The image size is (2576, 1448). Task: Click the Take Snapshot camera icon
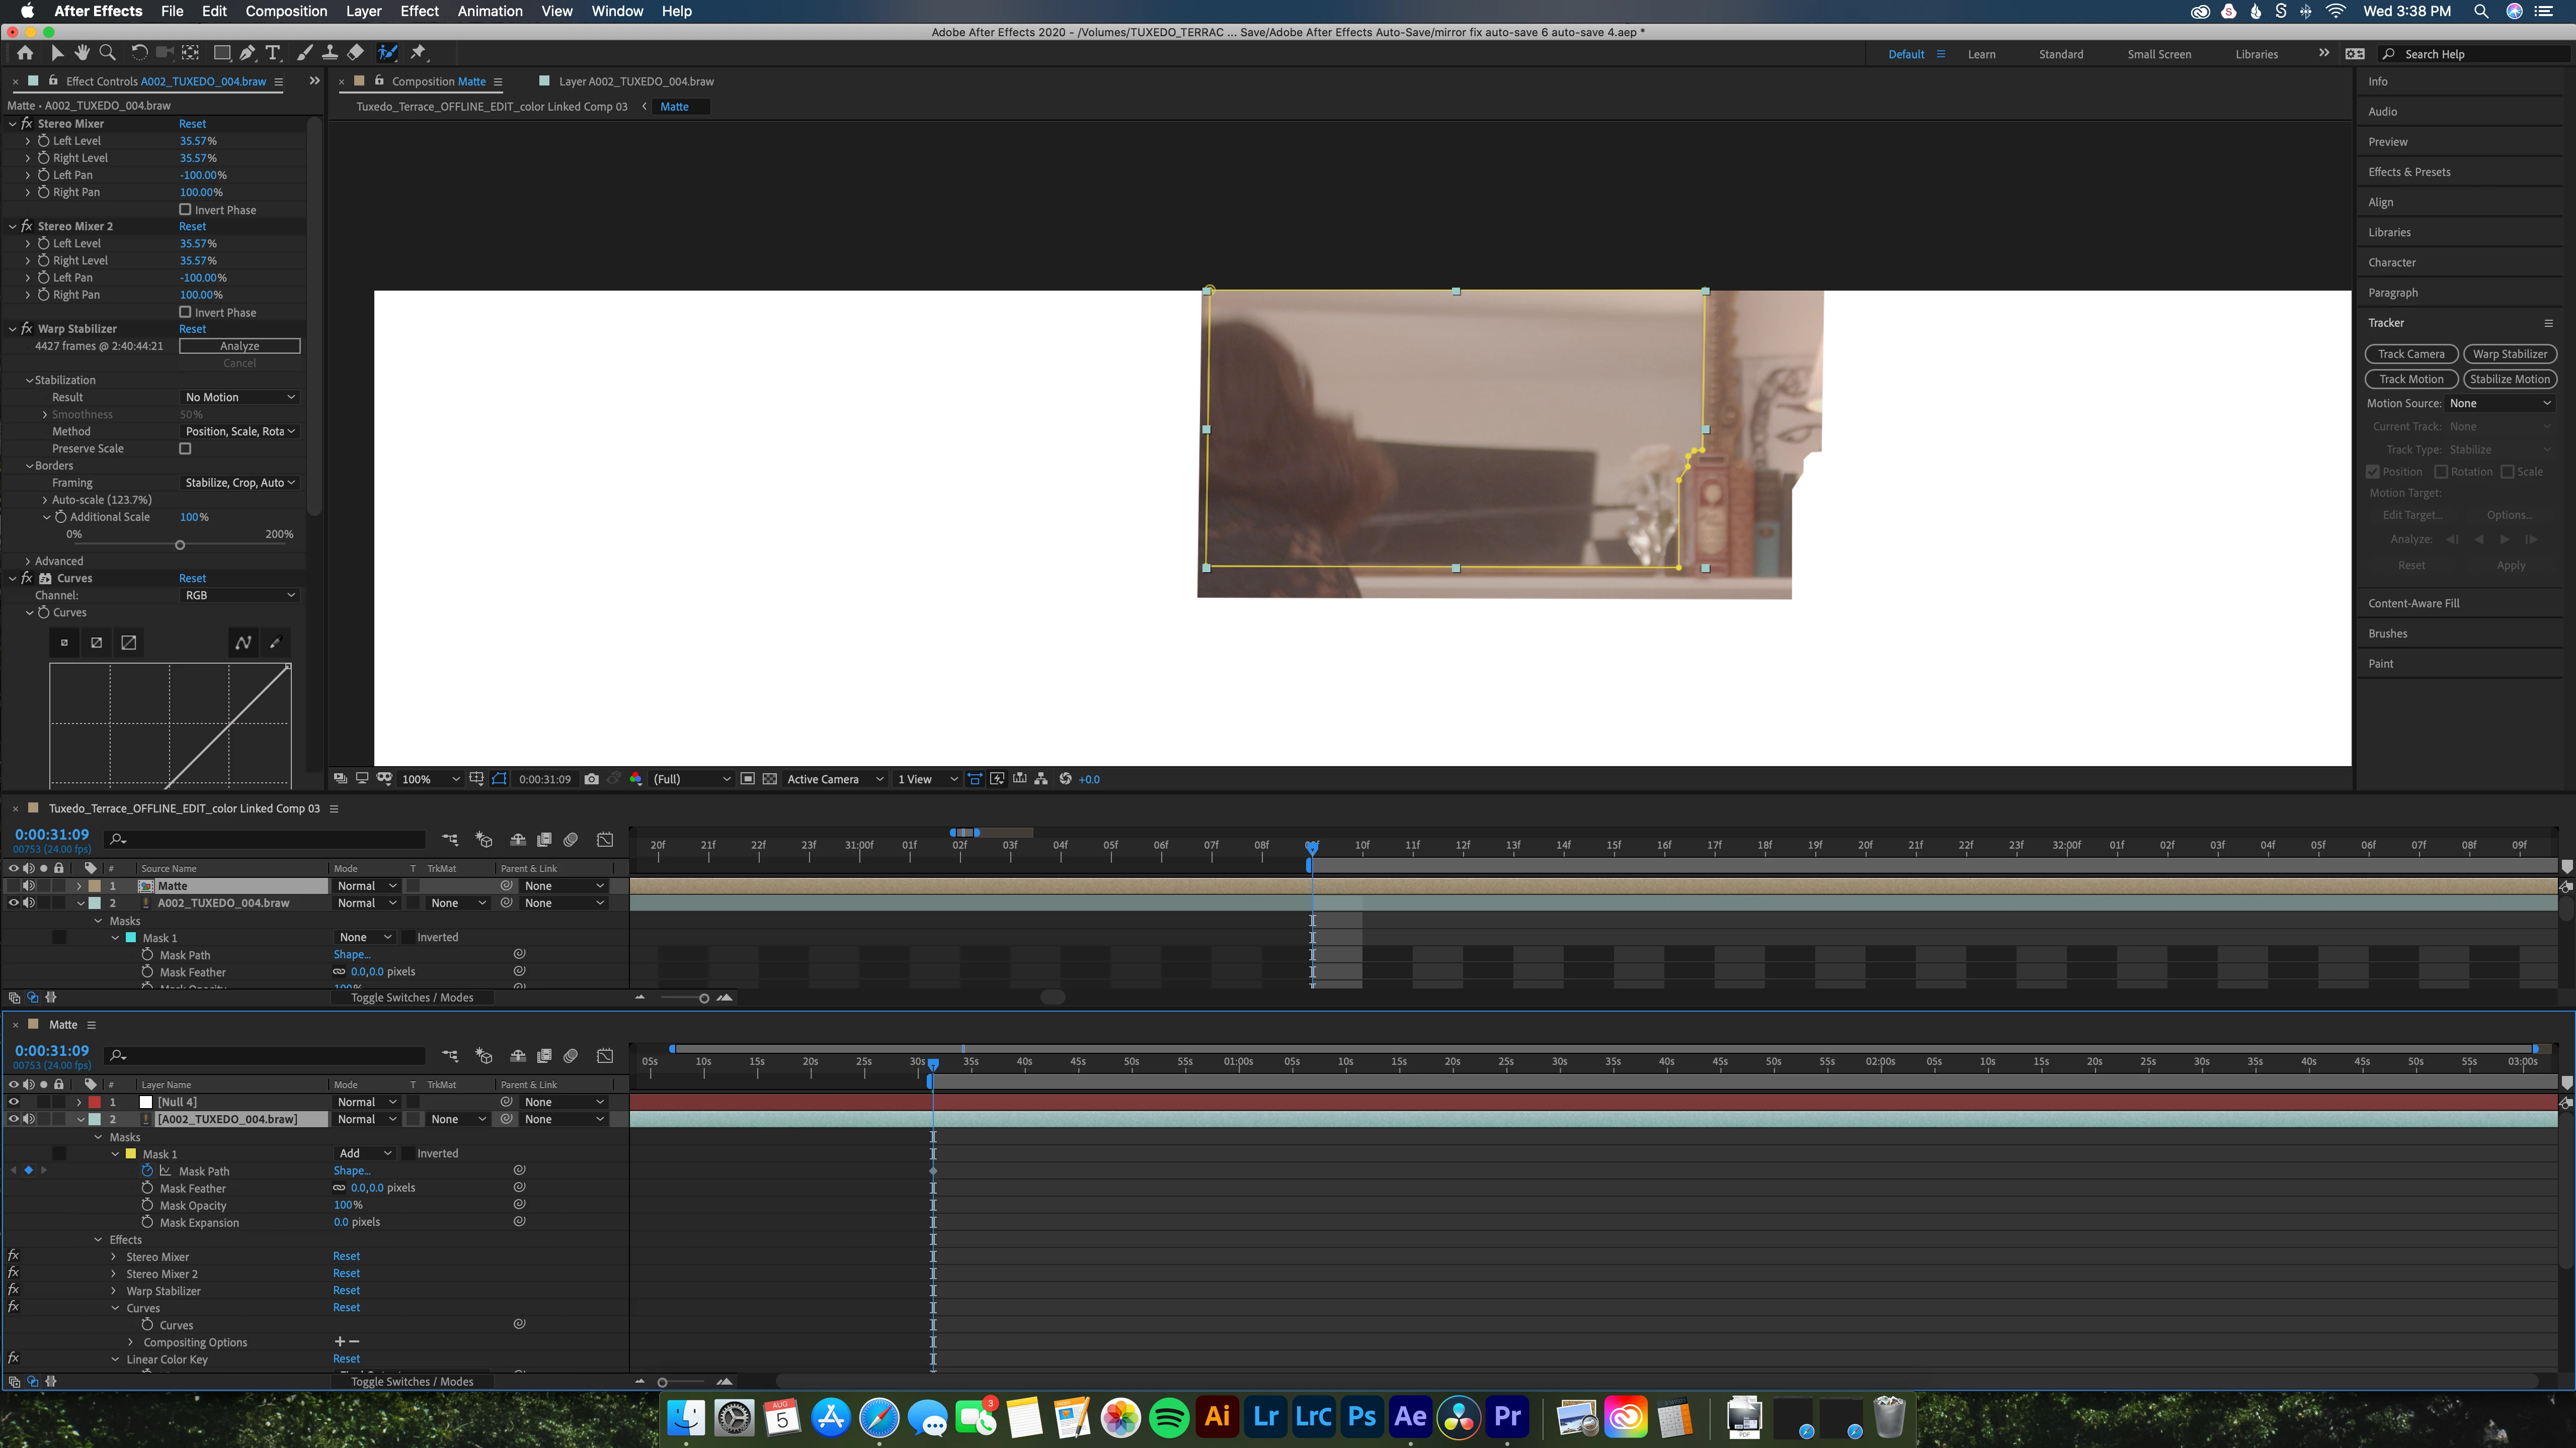point(592,779)
